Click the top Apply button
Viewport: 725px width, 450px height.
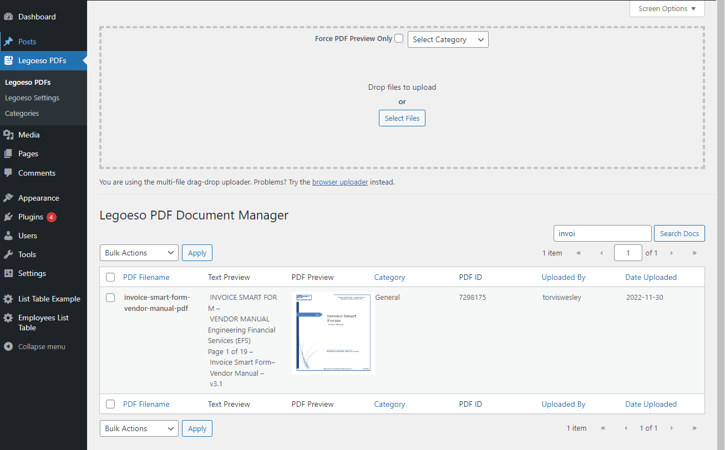[x=197, y=253]
